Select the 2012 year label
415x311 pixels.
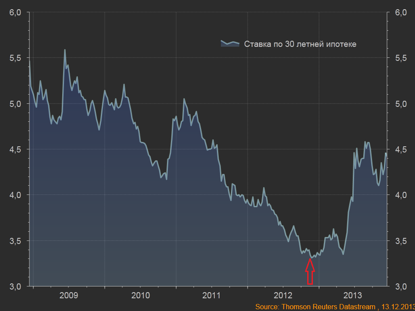[x=283, y=295]
